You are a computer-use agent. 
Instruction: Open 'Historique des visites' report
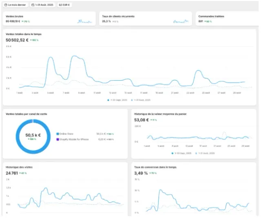(x=19, y=167)
